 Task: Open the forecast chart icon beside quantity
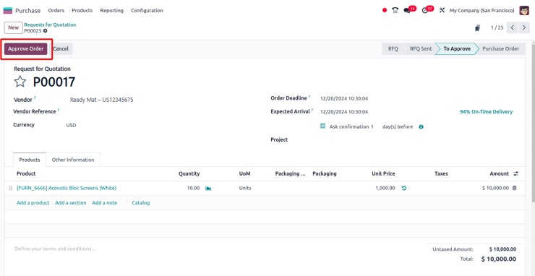(208, 188)
